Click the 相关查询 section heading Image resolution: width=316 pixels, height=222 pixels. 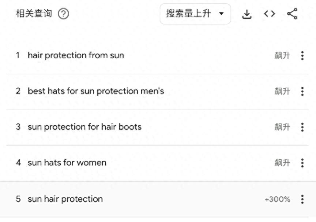tap(34, 14)
